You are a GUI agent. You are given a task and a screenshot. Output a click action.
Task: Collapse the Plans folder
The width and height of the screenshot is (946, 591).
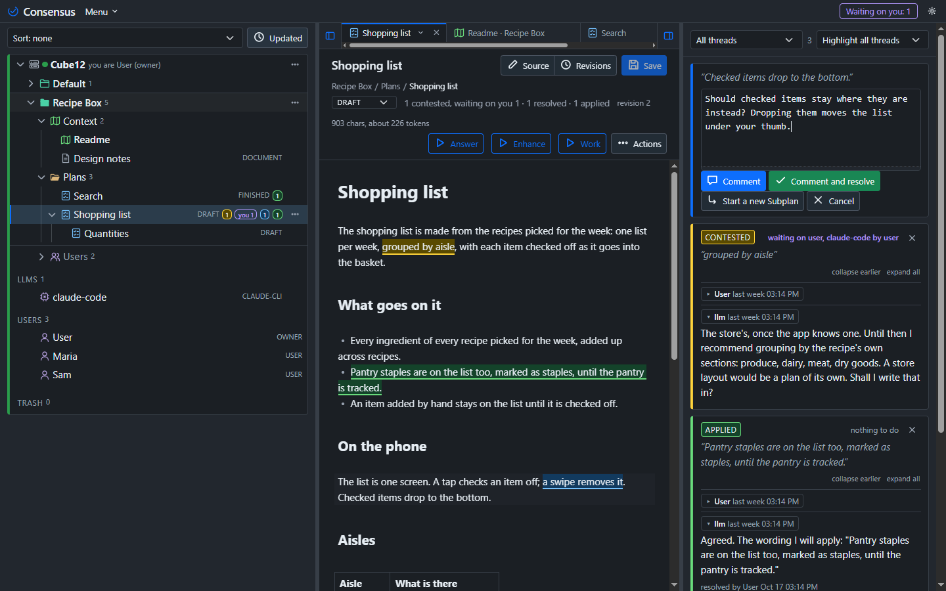pyautogui.click(x=41, y=177)
